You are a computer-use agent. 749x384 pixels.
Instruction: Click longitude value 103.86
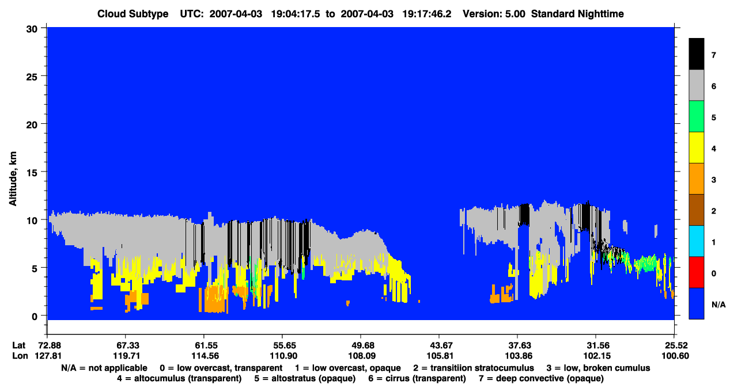pyautogui.click(x=517, y=356)
